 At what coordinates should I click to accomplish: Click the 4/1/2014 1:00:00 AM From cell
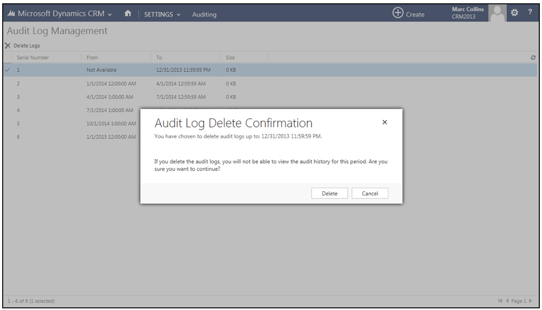[110, 97]
